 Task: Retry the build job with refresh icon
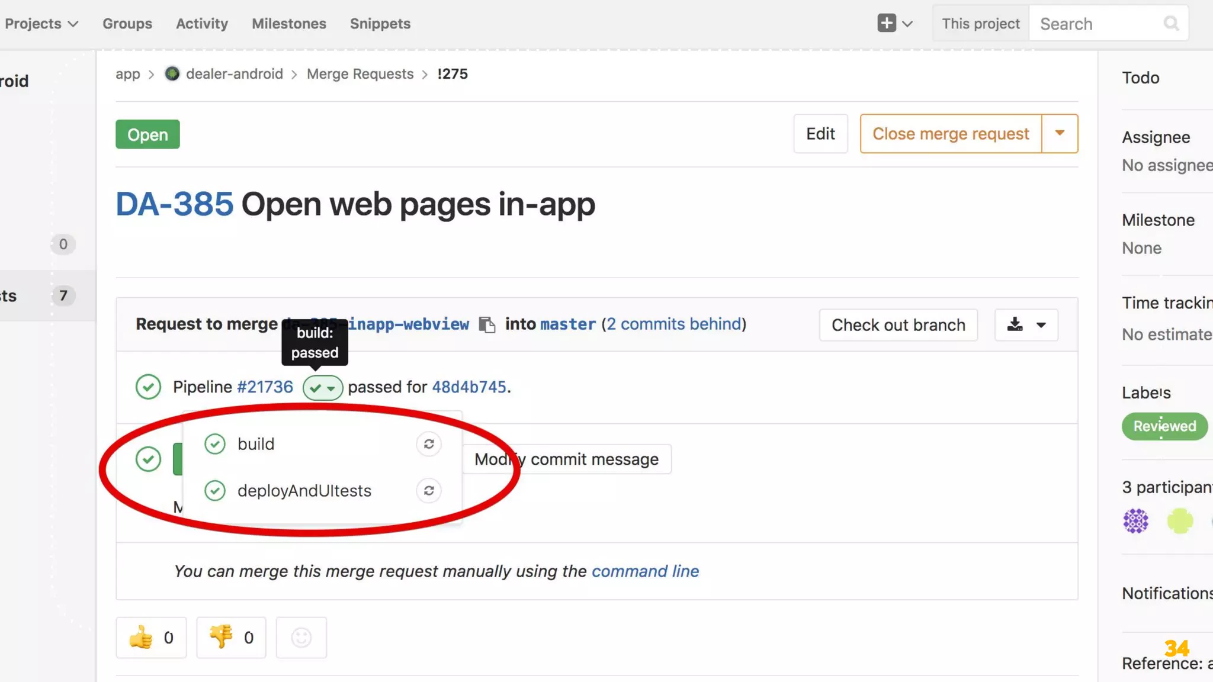point(429,444)
